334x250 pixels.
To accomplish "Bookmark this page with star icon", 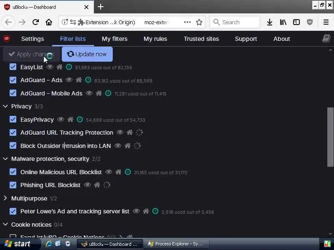I will (x=199, y=22).
